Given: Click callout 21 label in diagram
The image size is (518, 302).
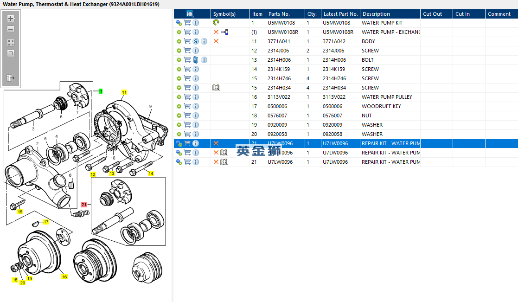Looking at the screenshot, I should pos(84,205).
